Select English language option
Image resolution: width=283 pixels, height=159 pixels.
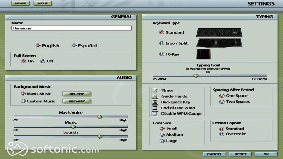pos(38,46)
